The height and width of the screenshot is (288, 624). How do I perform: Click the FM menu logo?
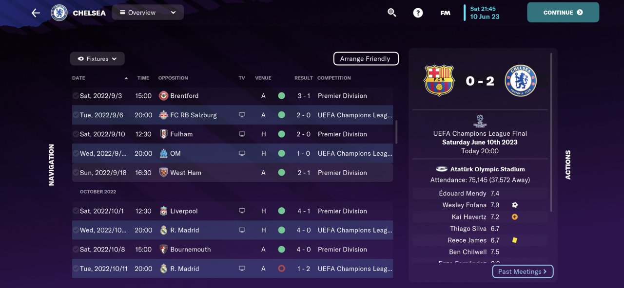[445, 13]
